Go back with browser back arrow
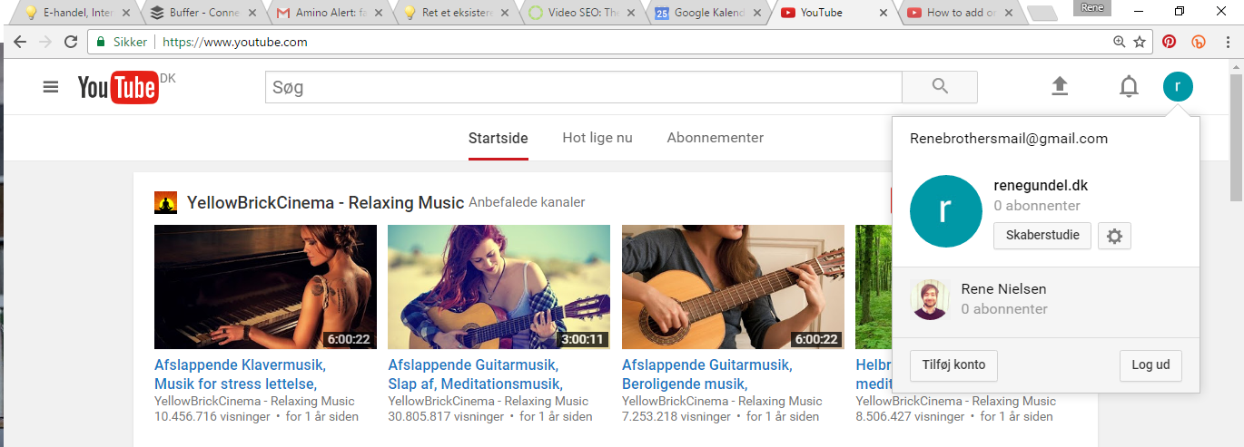Screen dimensions: 1244x447 point(20,42)
